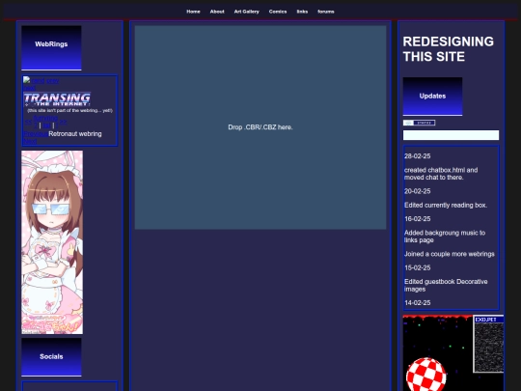Click the 15-02-25 update date
Image resolution: width=521 pixels, height=391 pixels.
418,267
